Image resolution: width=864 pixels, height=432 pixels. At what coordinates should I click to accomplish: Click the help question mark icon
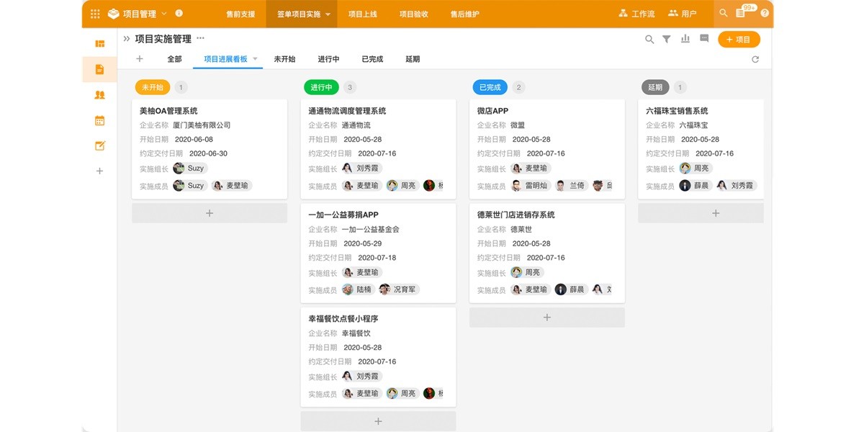click(x=765, y=14)
